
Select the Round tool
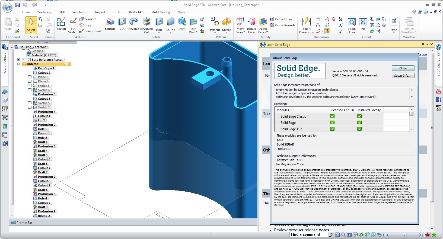[x=170, y=24]
